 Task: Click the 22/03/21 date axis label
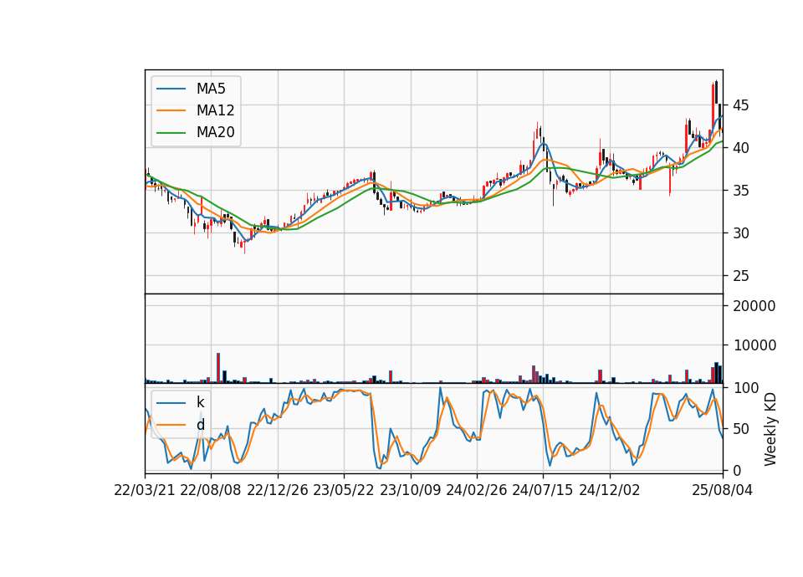[x=145, y=490]
